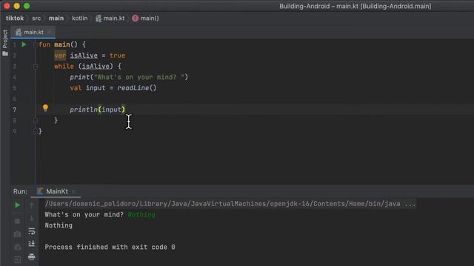Stop the running process in Run panel

(x=17, y=222)
